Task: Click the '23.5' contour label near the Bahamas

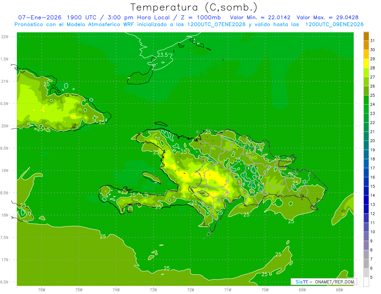Action: click(162, 55)
